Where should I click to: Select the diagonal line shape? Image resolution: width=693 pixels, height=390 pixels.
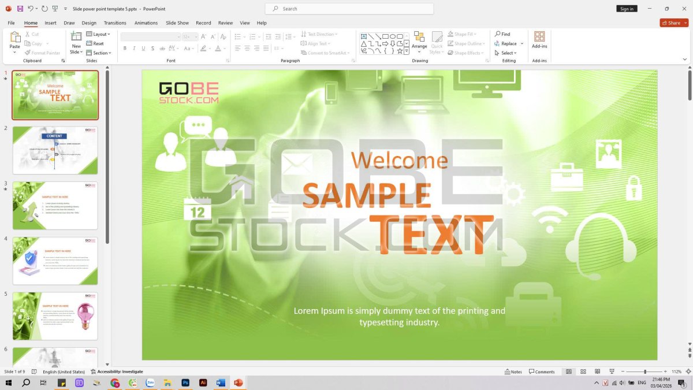[x=371, y=36]
